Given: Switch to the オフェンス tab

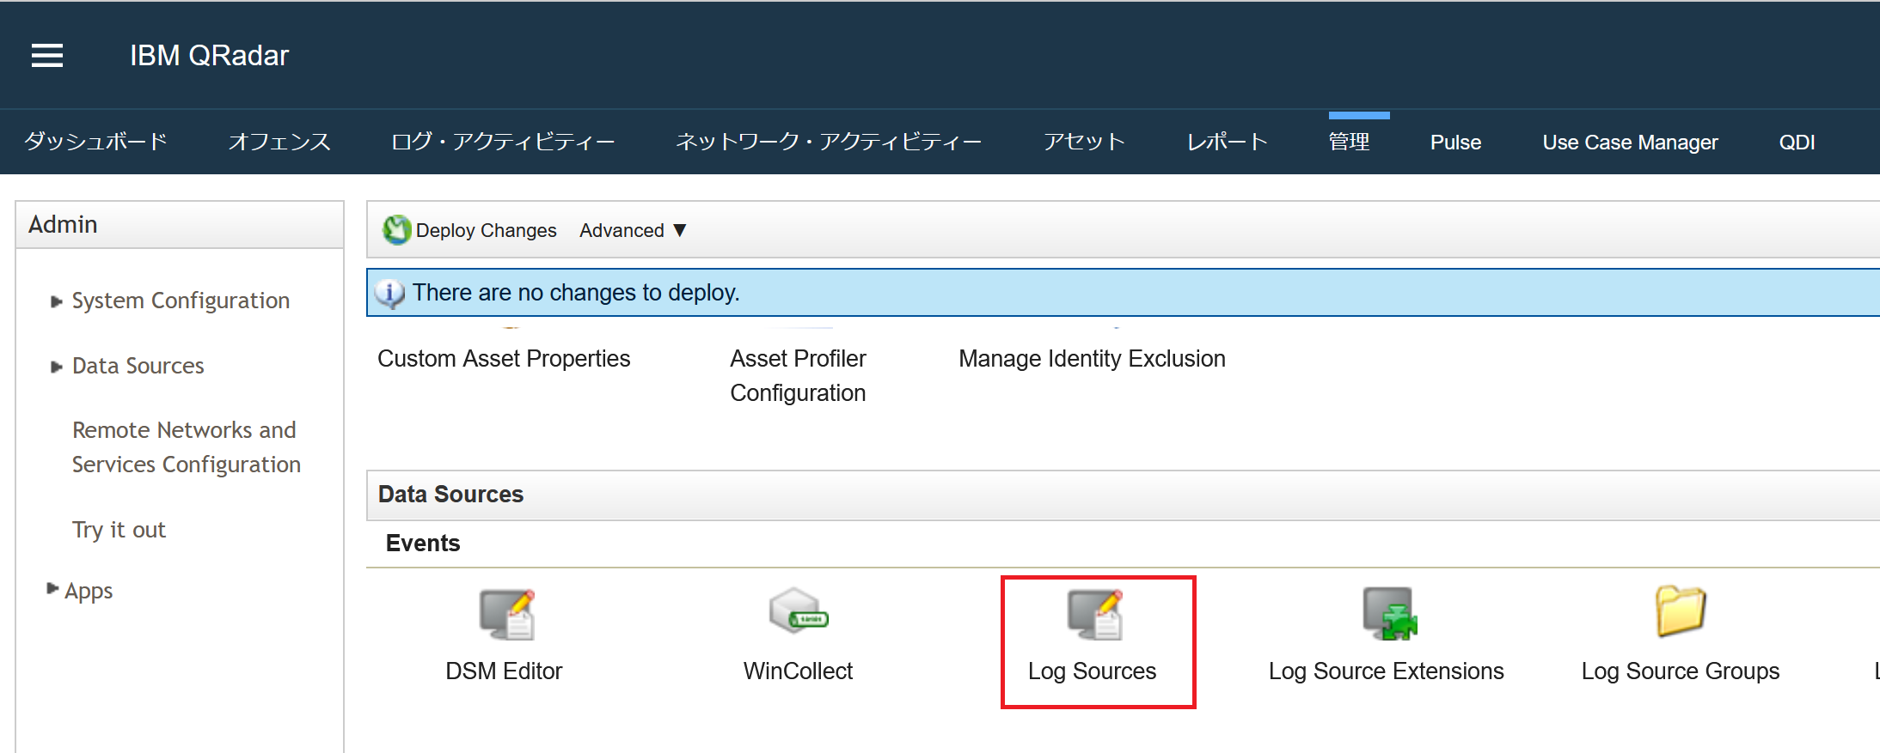Looking at the screenshot, I should point(279,142).
